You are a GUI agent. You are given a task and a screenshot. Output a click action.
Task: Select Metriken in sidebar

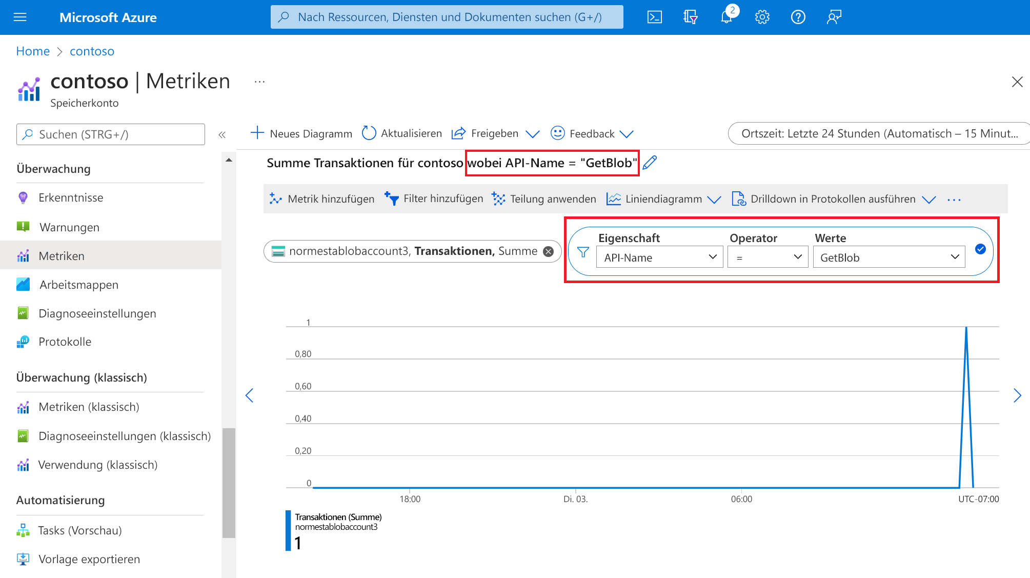pyautogui.click(x=111, y=255)
